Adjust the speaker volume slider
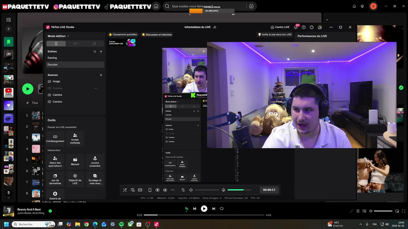Screen dimensions: 408x229 [x=207, y=190]
